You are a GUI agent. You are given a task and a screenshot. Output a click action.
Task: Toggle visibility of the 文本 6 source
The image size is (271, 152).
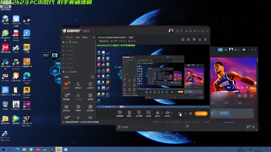64,42
